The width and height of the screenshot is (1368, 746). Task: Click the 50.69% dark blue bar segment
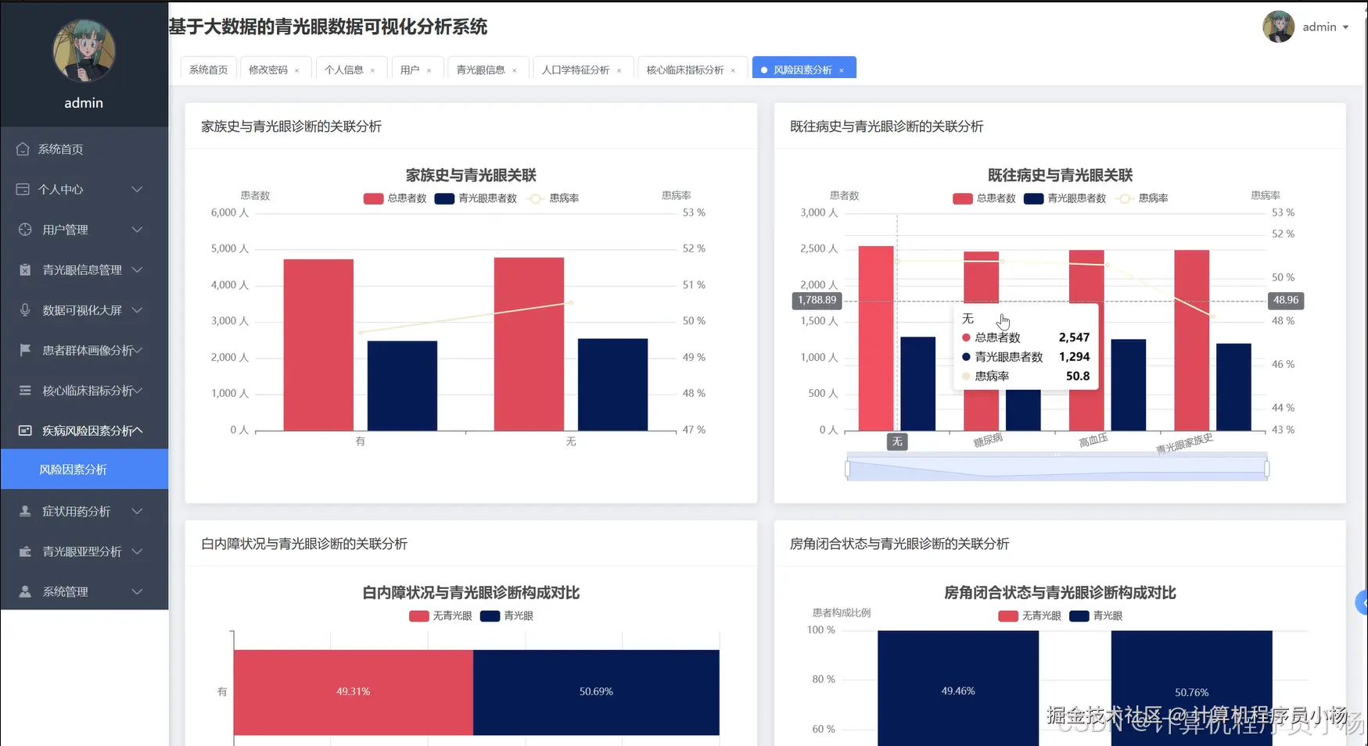[596, 692]
